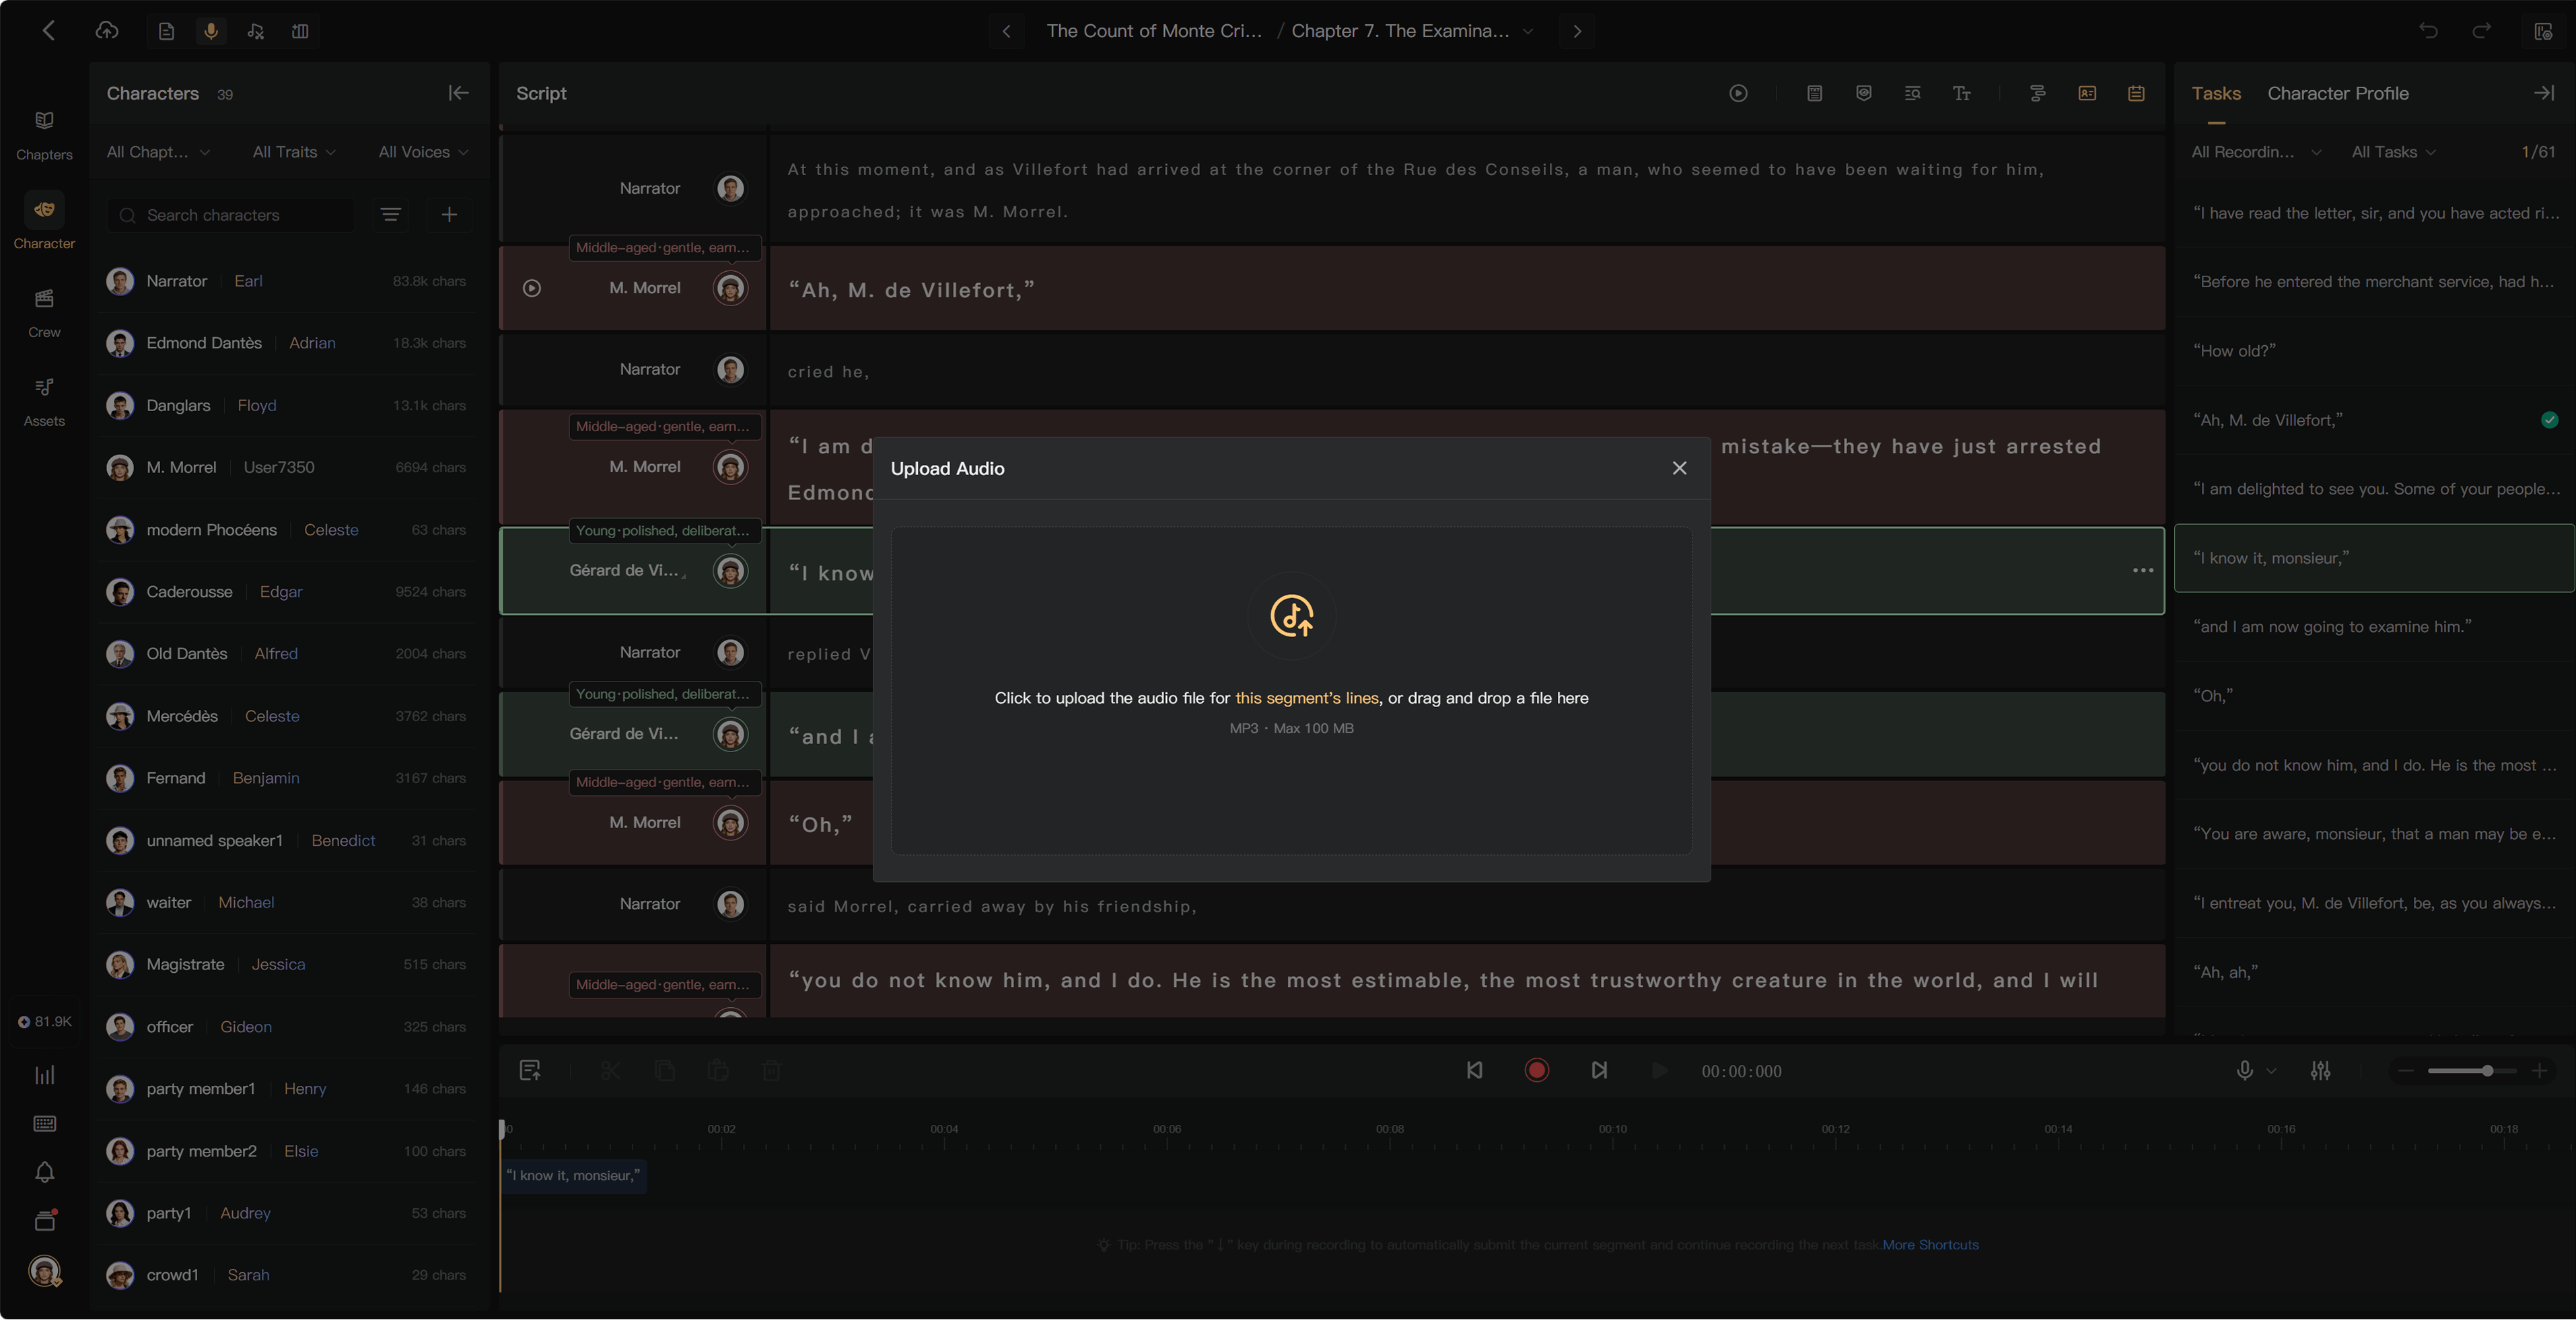Image resolution: width=2576 pixels, height=1320 pixels.
Task: Open keyboard shortcuts icon in sidebar
Action: click(x=44, y=1123)
